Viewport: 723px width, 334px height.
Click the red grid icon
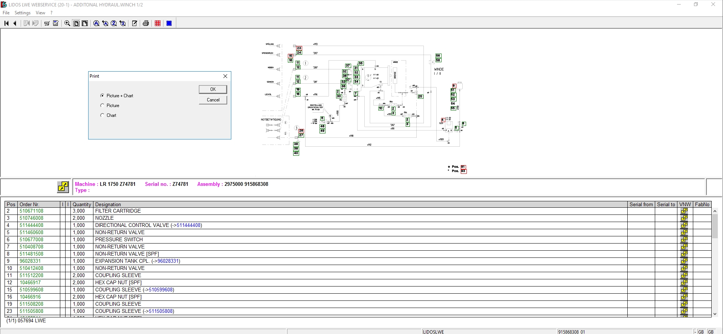(x=157, y=23)
